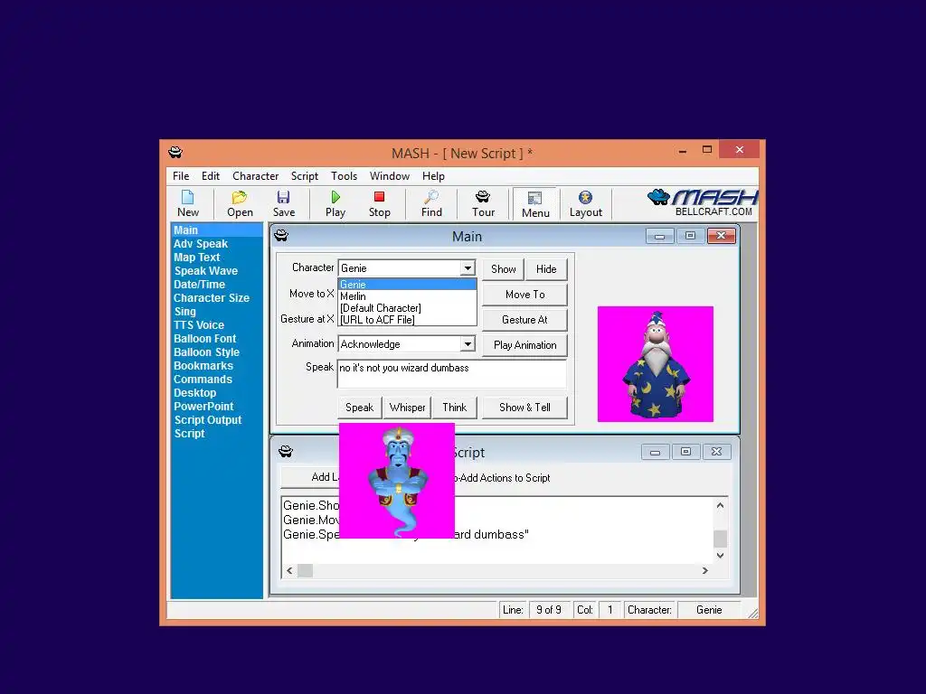The height and width of the screenshot is (694, 926).
Task: Click the horizontal scrollbar thumb in script
Action: pyautogui.click(x=305, y=571)
